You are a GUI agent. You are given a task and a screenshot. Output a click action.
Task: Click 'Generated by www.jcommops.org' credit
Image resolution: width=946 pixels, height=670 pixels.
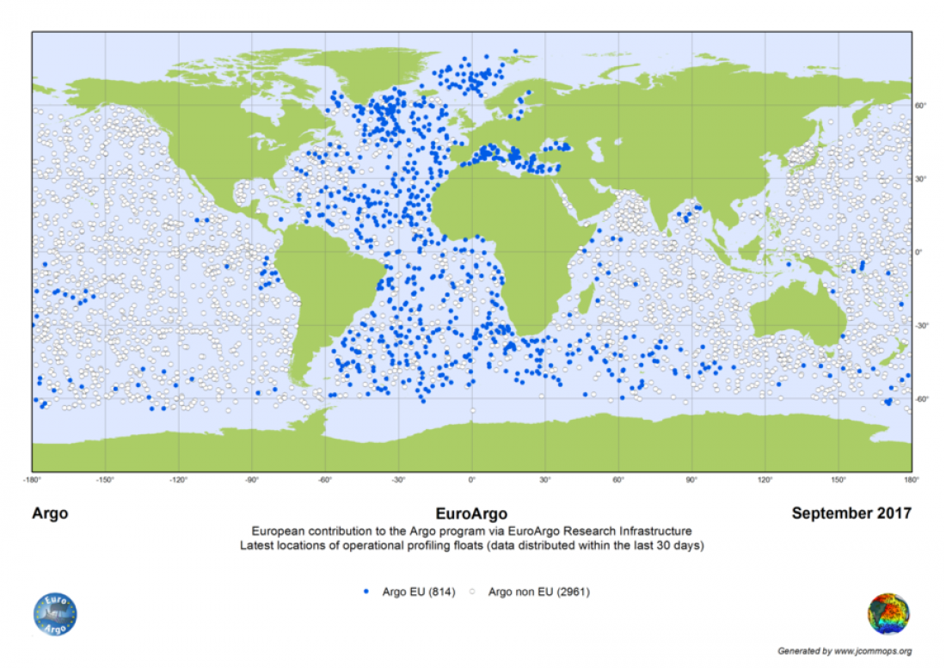point(845,651)
